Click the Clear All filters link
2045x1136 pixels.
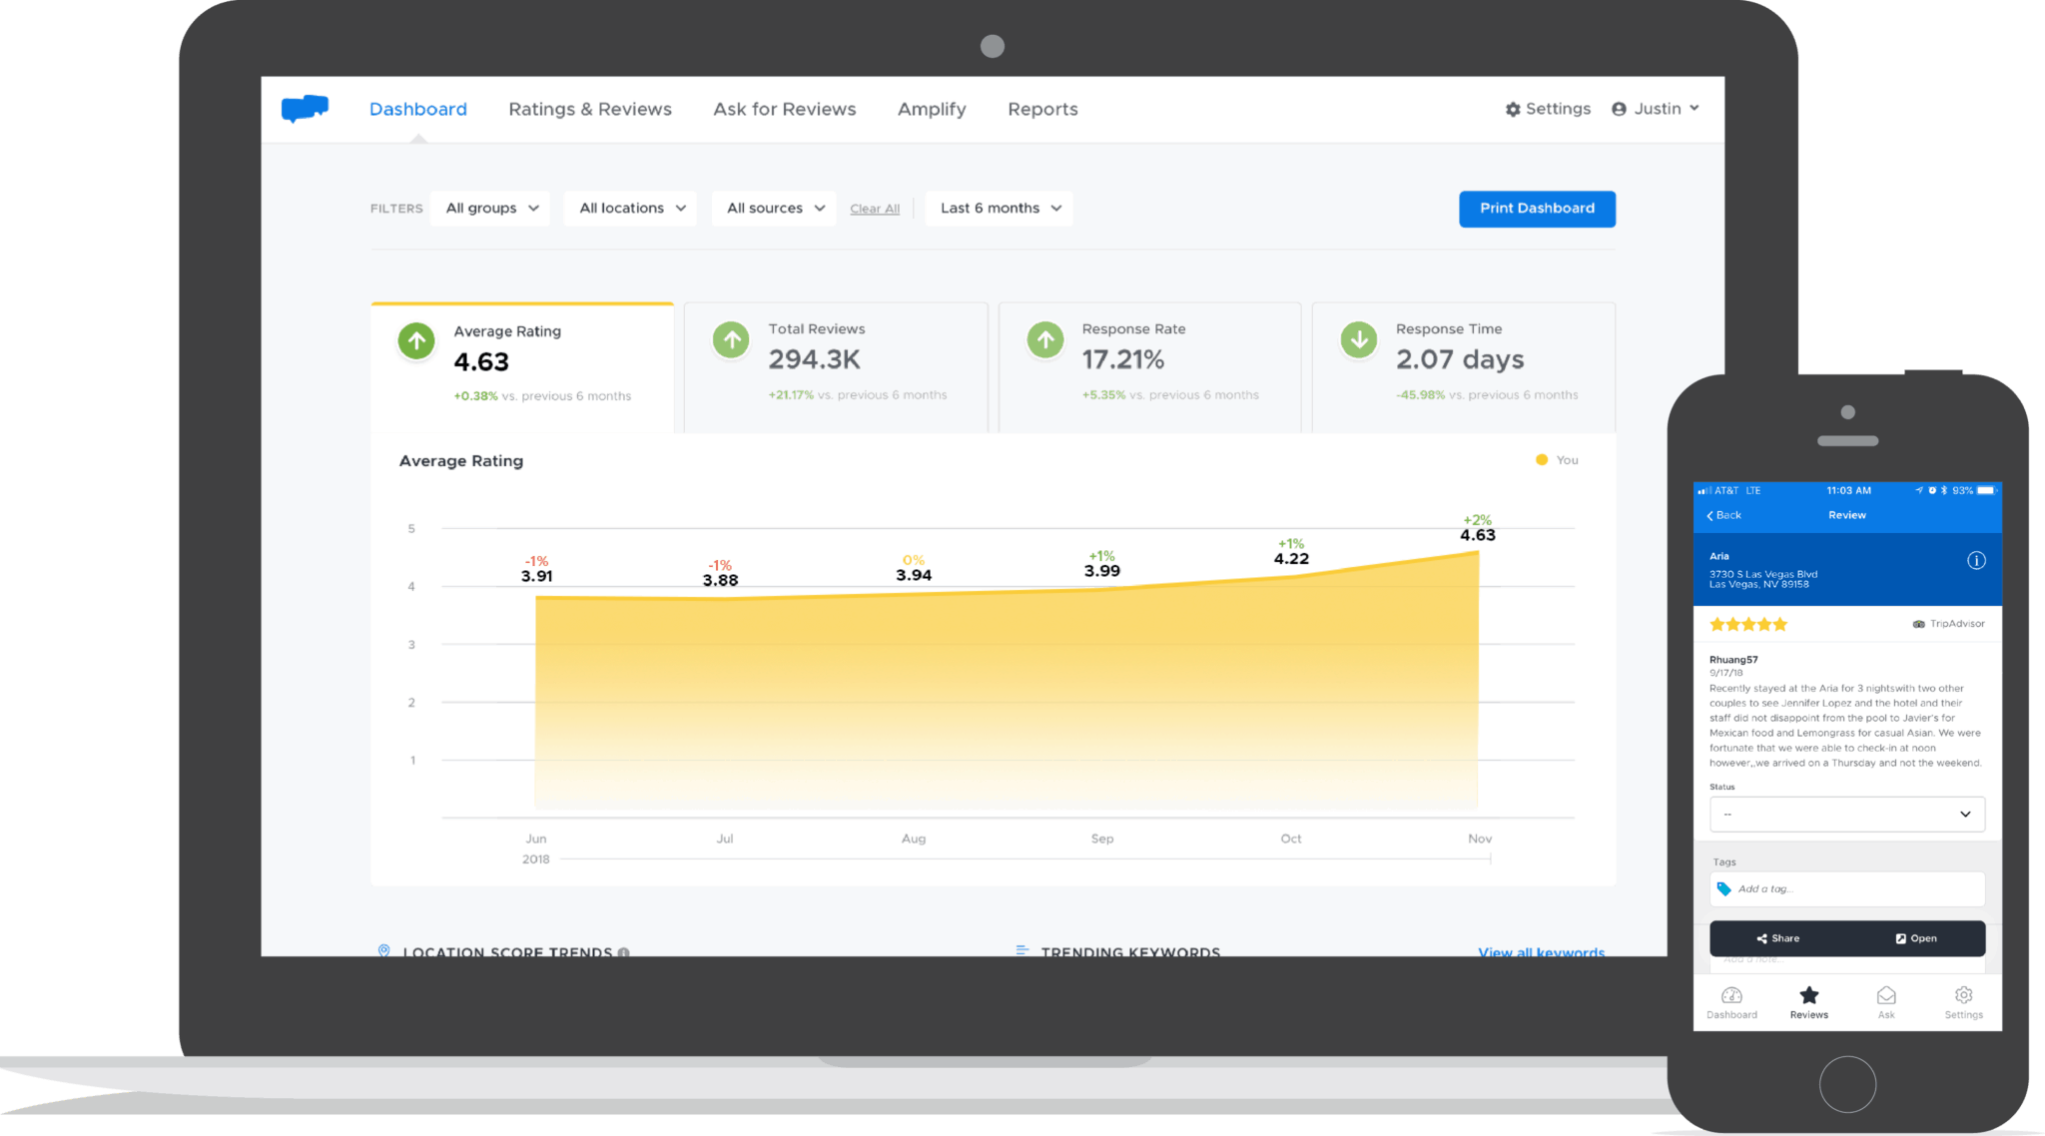click(x=875, y=209)
